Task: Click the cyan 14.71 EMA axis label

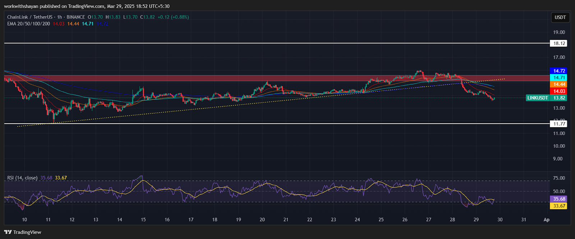Action: [559, 78]
